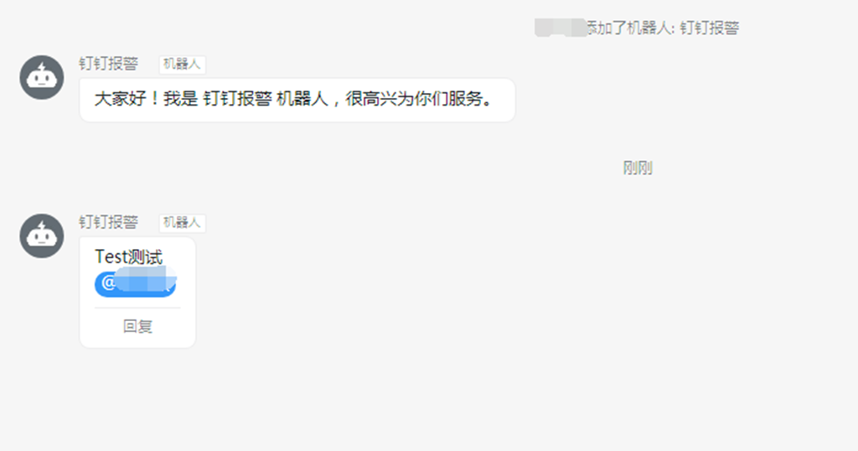The image size is (858, 451).
Task: Click lightning bolt on first robot avatar
Action: tap(42, 68)
